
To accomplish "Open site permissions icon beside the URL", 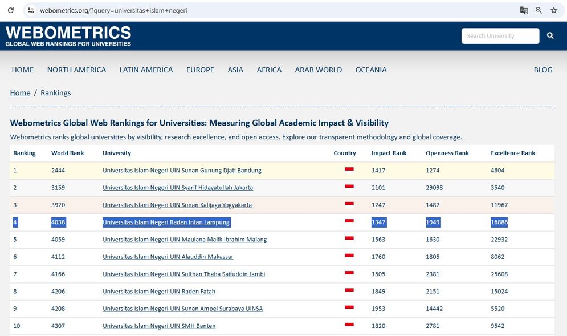I will click(x=30, y=10).
